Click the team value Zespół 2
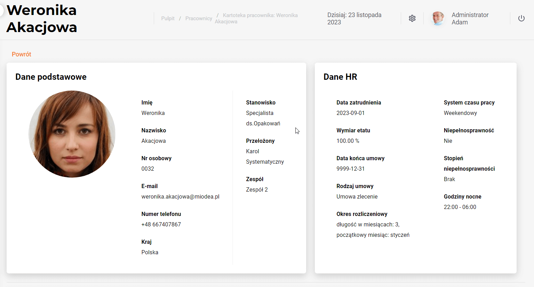The height and width of the screenshot is (287, 534). 257,189
